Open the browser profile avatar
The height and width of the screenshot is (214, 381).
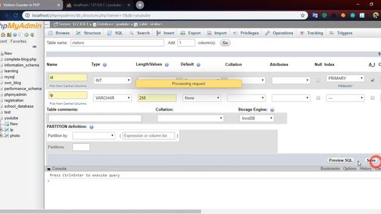[376, 15]
